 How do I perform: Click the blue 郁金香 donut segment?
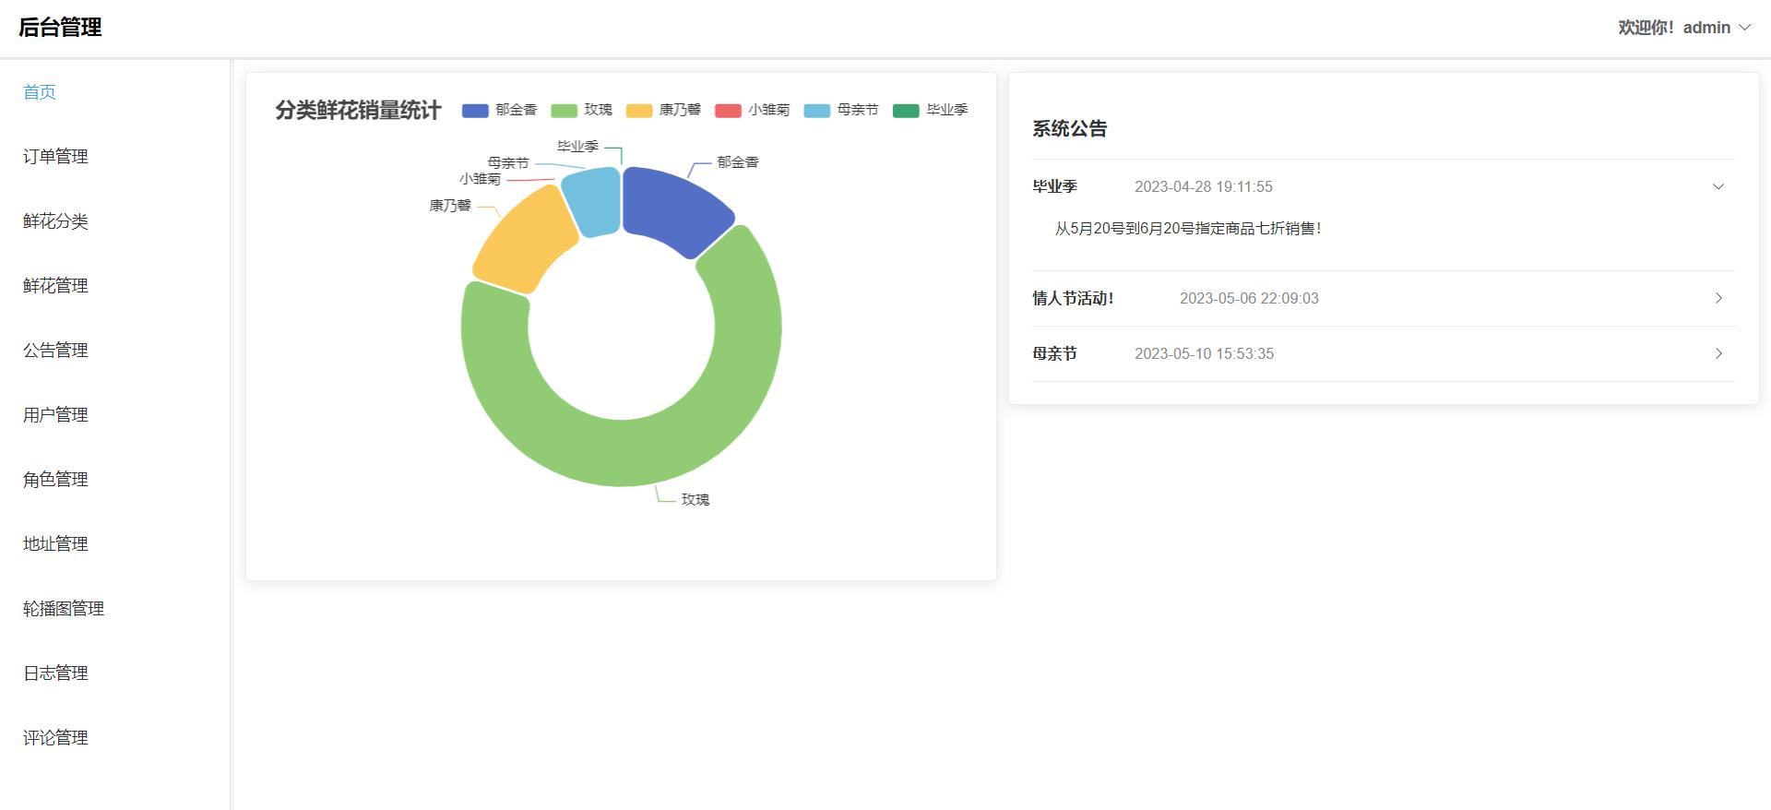click(673, 208)
